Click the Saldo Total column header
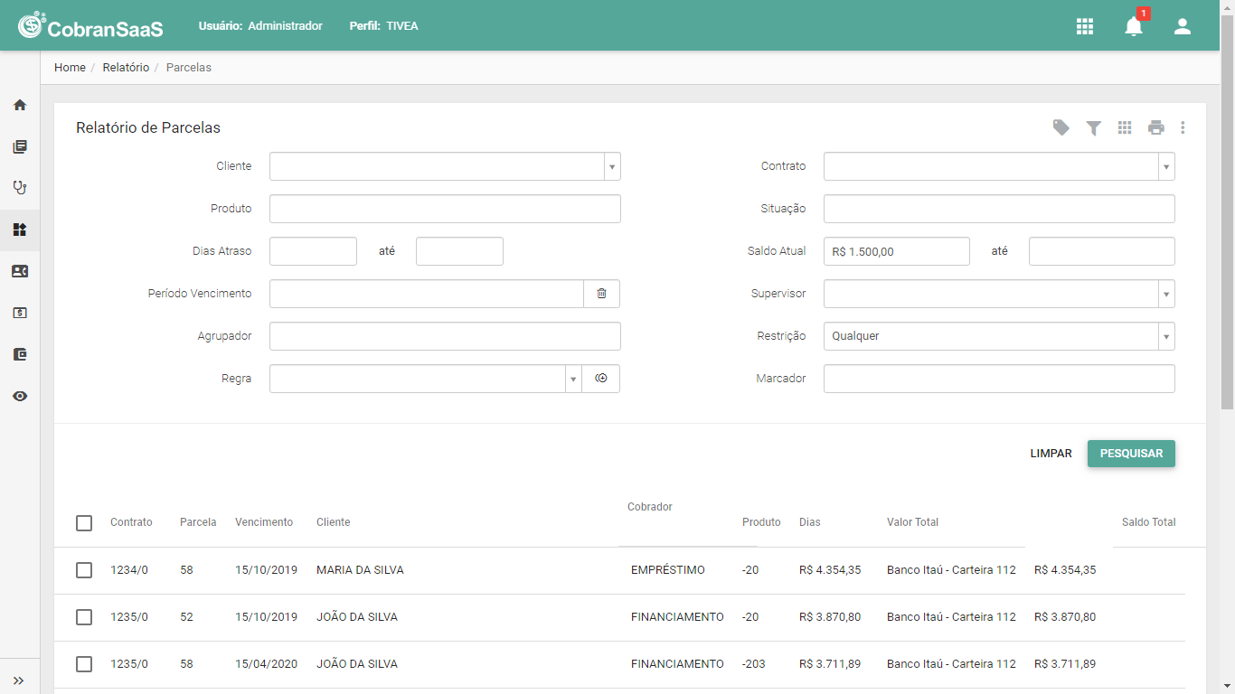 click(1148, 522)
